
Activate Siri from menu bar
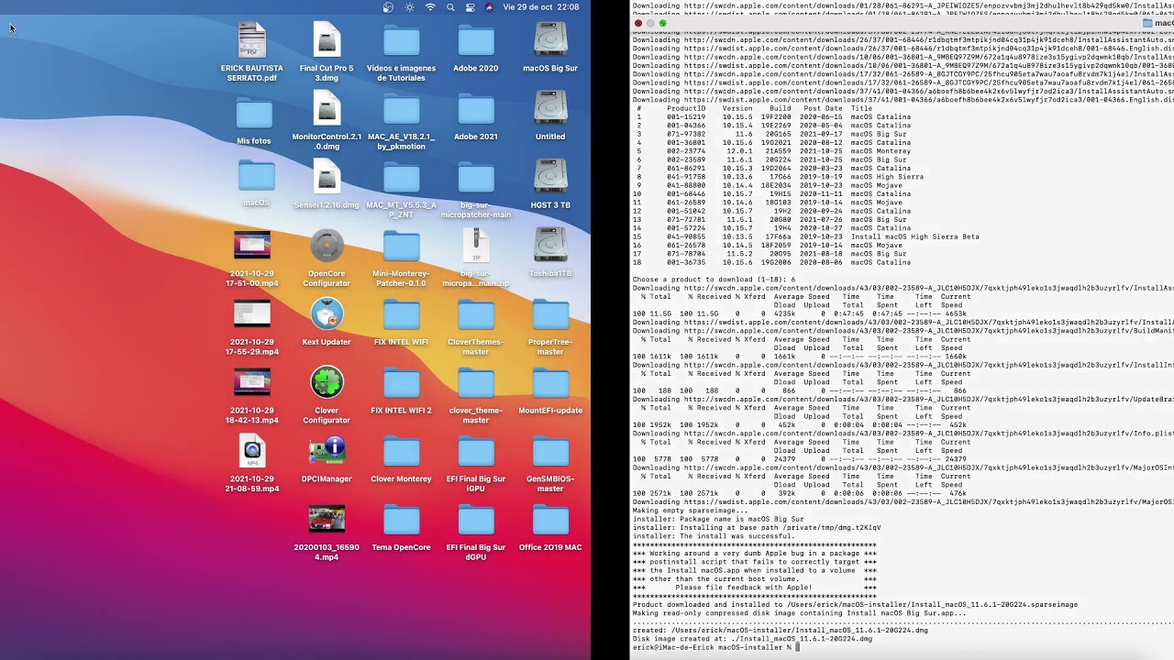pos(489,7)
